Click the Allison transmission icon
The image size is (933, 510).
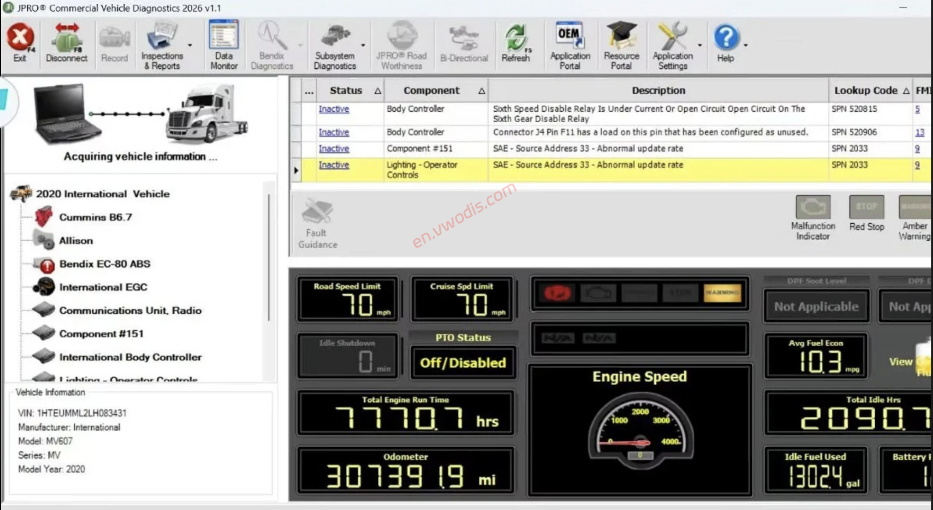(x=44, y=240)
